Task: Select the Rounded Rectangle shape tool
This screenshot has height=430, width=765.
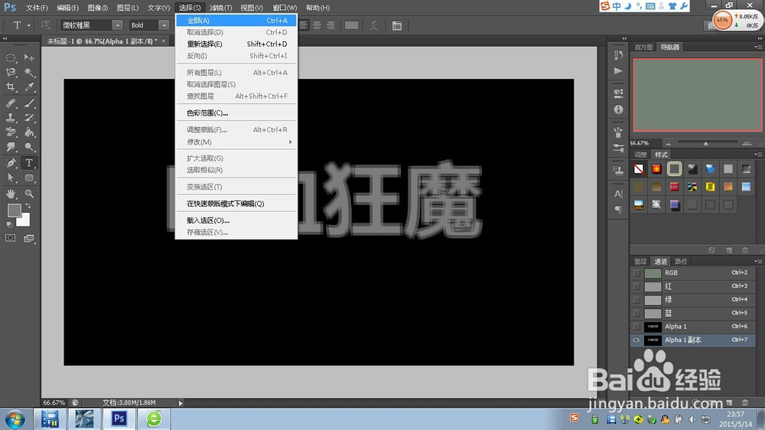Action: [x=29, y=178]
